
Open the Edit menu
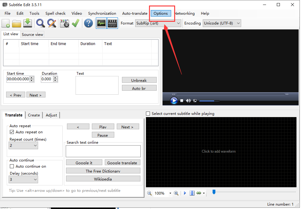(20, 13)
